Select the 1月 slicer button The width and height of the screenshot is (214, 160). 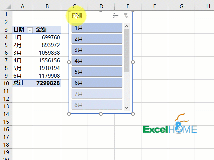[97, 28]
